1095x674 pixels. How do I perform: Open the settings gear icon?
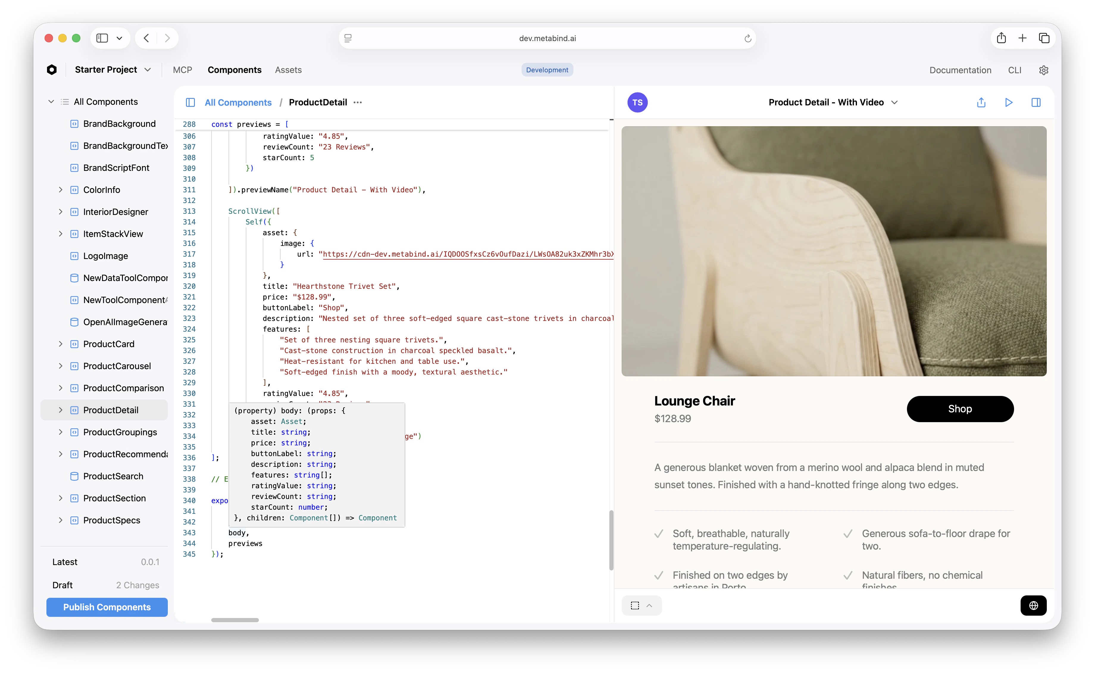point(1043,70)
